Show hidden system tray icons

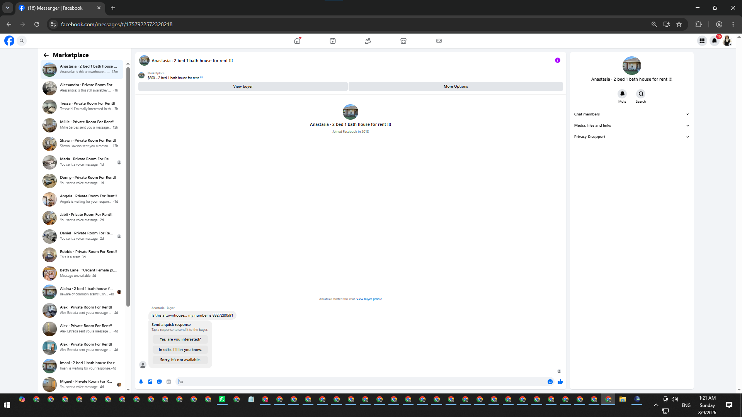click(656, 405)
